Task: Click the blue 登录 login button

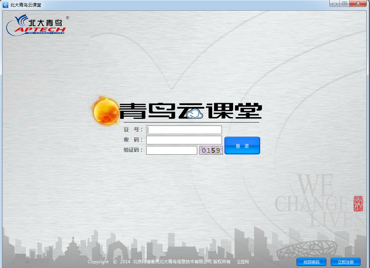Action: (x=242, y=145)
